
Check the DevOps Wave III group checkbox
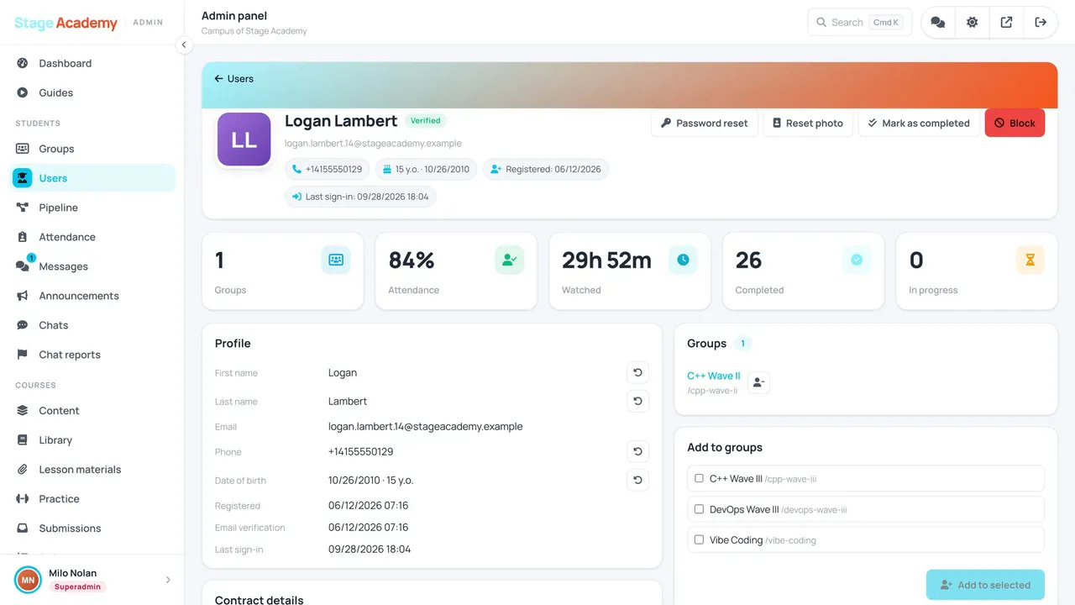pyautogui.click(x=699, y=509)
